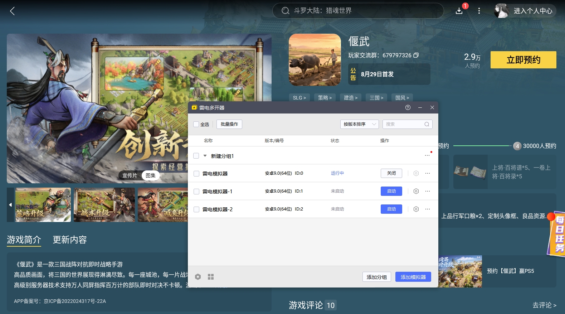This screenshot has width=565, height=314.
Task: Select the 图集 media tab
Action: [151, 175]
